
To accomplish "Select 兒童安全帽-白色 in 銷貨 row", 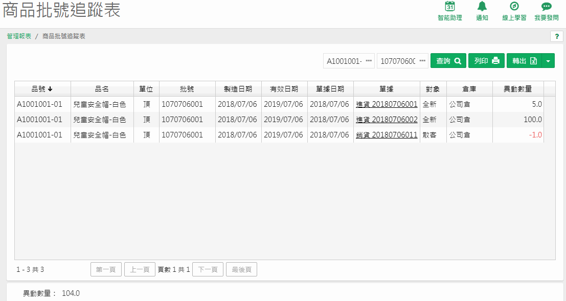I will (x=102, y=135).
